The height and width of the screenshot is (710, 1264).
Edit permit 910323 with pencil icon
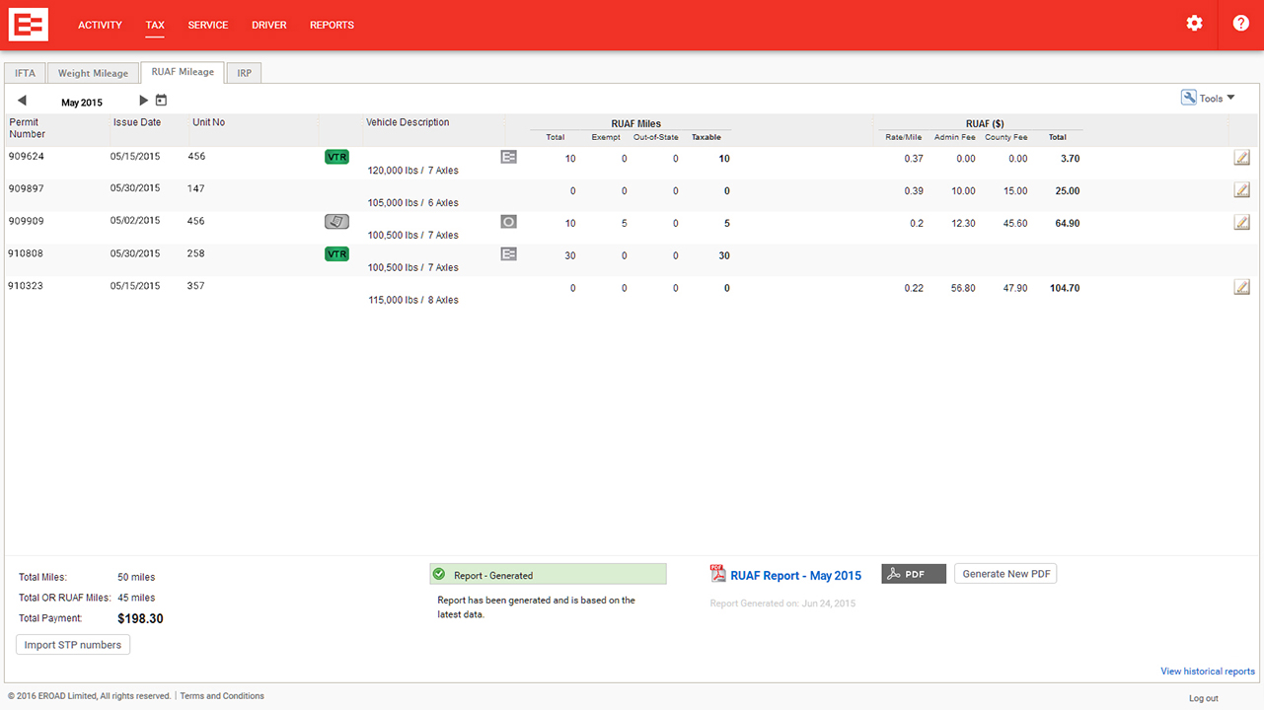tap(1241, 288)
